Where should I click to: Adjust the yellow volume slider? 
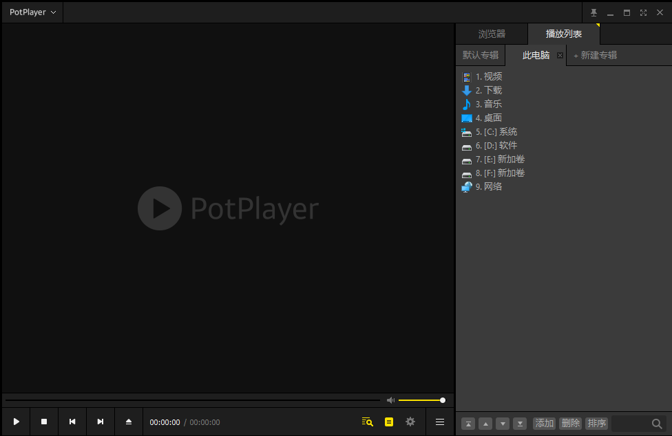[422, 400]
